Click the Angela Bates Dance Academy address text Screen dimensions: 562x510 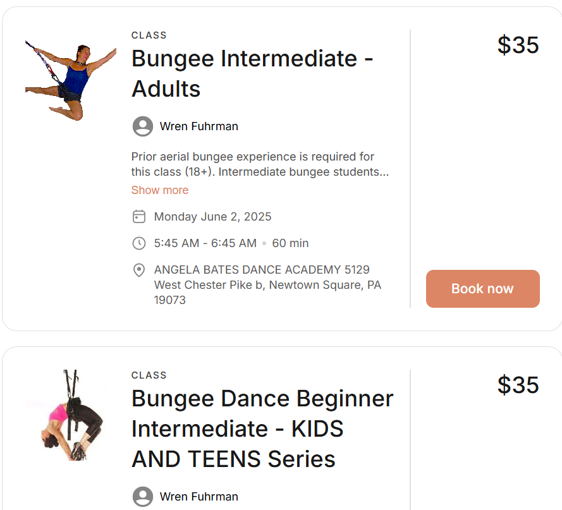tap(268, 284)
